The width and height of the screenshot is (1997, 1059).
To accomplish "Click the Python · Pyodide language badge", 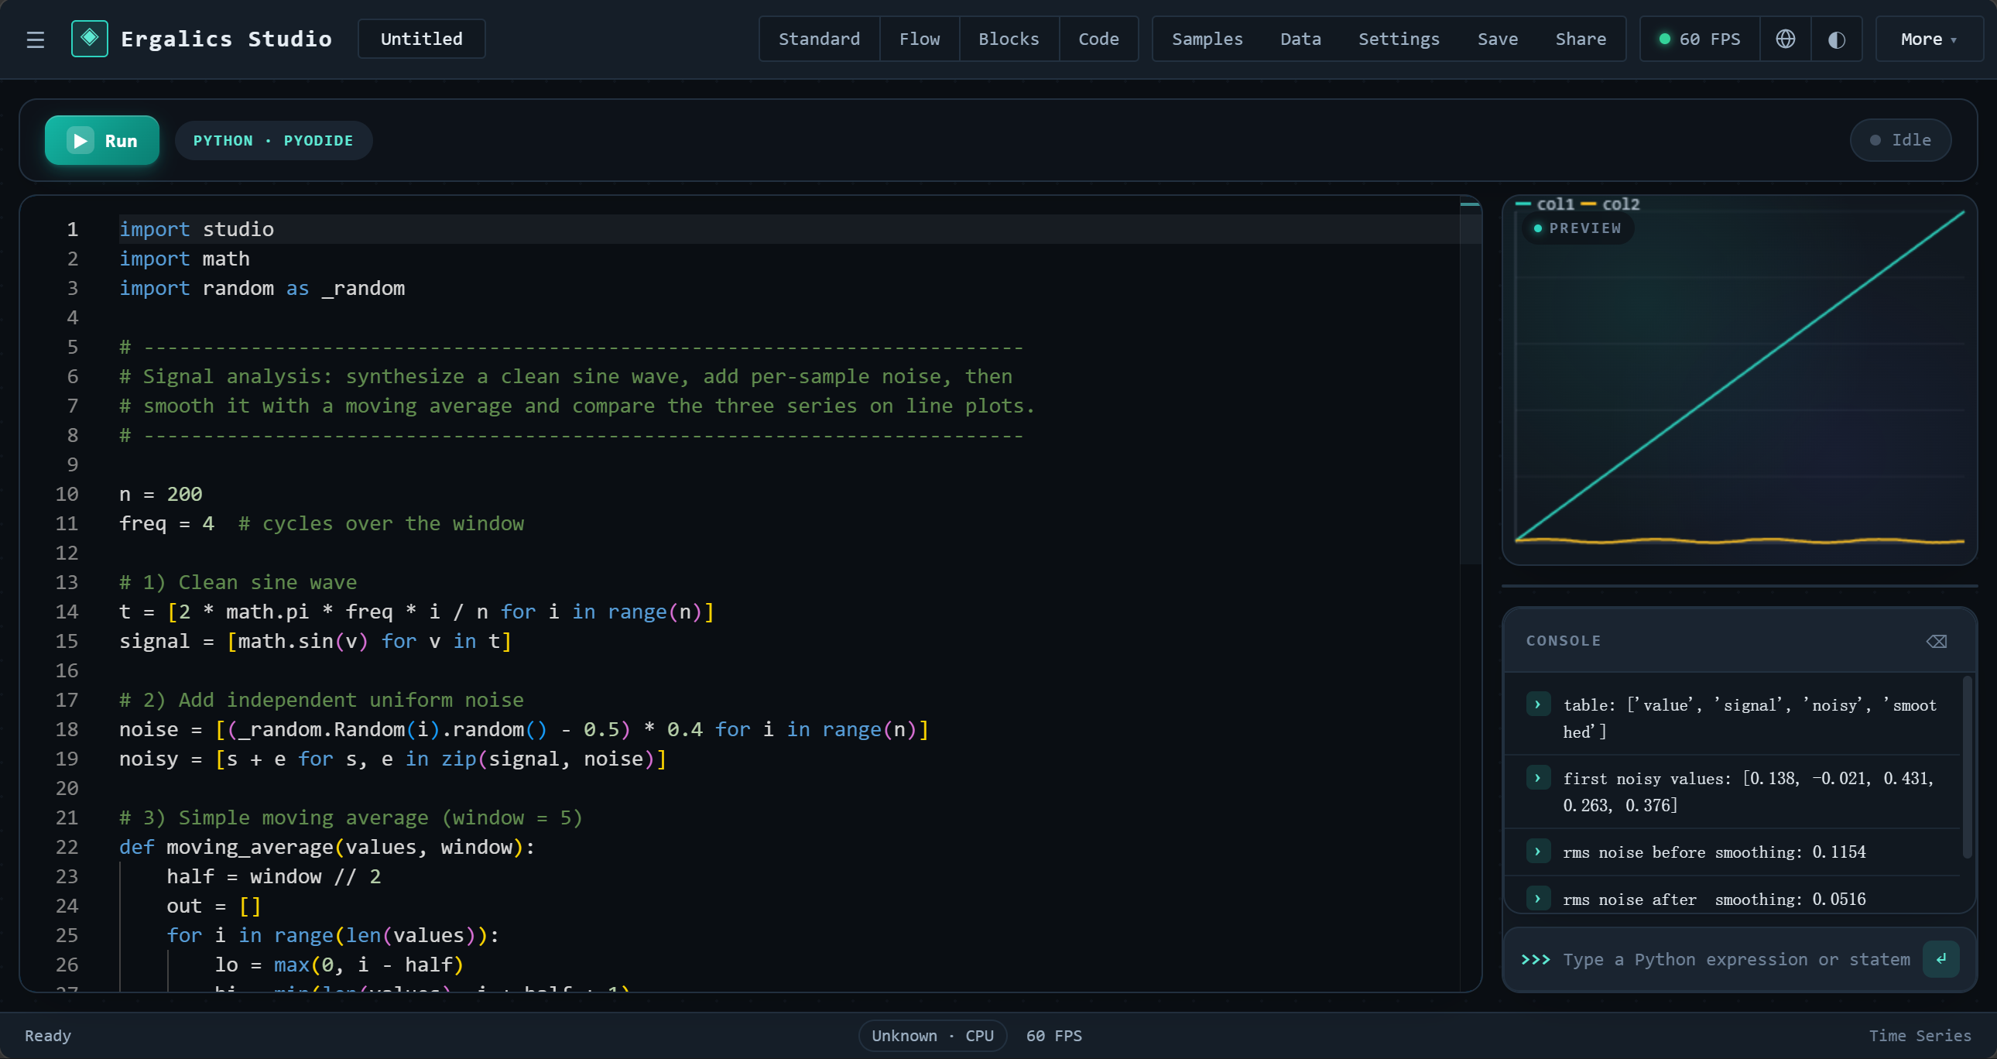I will point(274,140).
